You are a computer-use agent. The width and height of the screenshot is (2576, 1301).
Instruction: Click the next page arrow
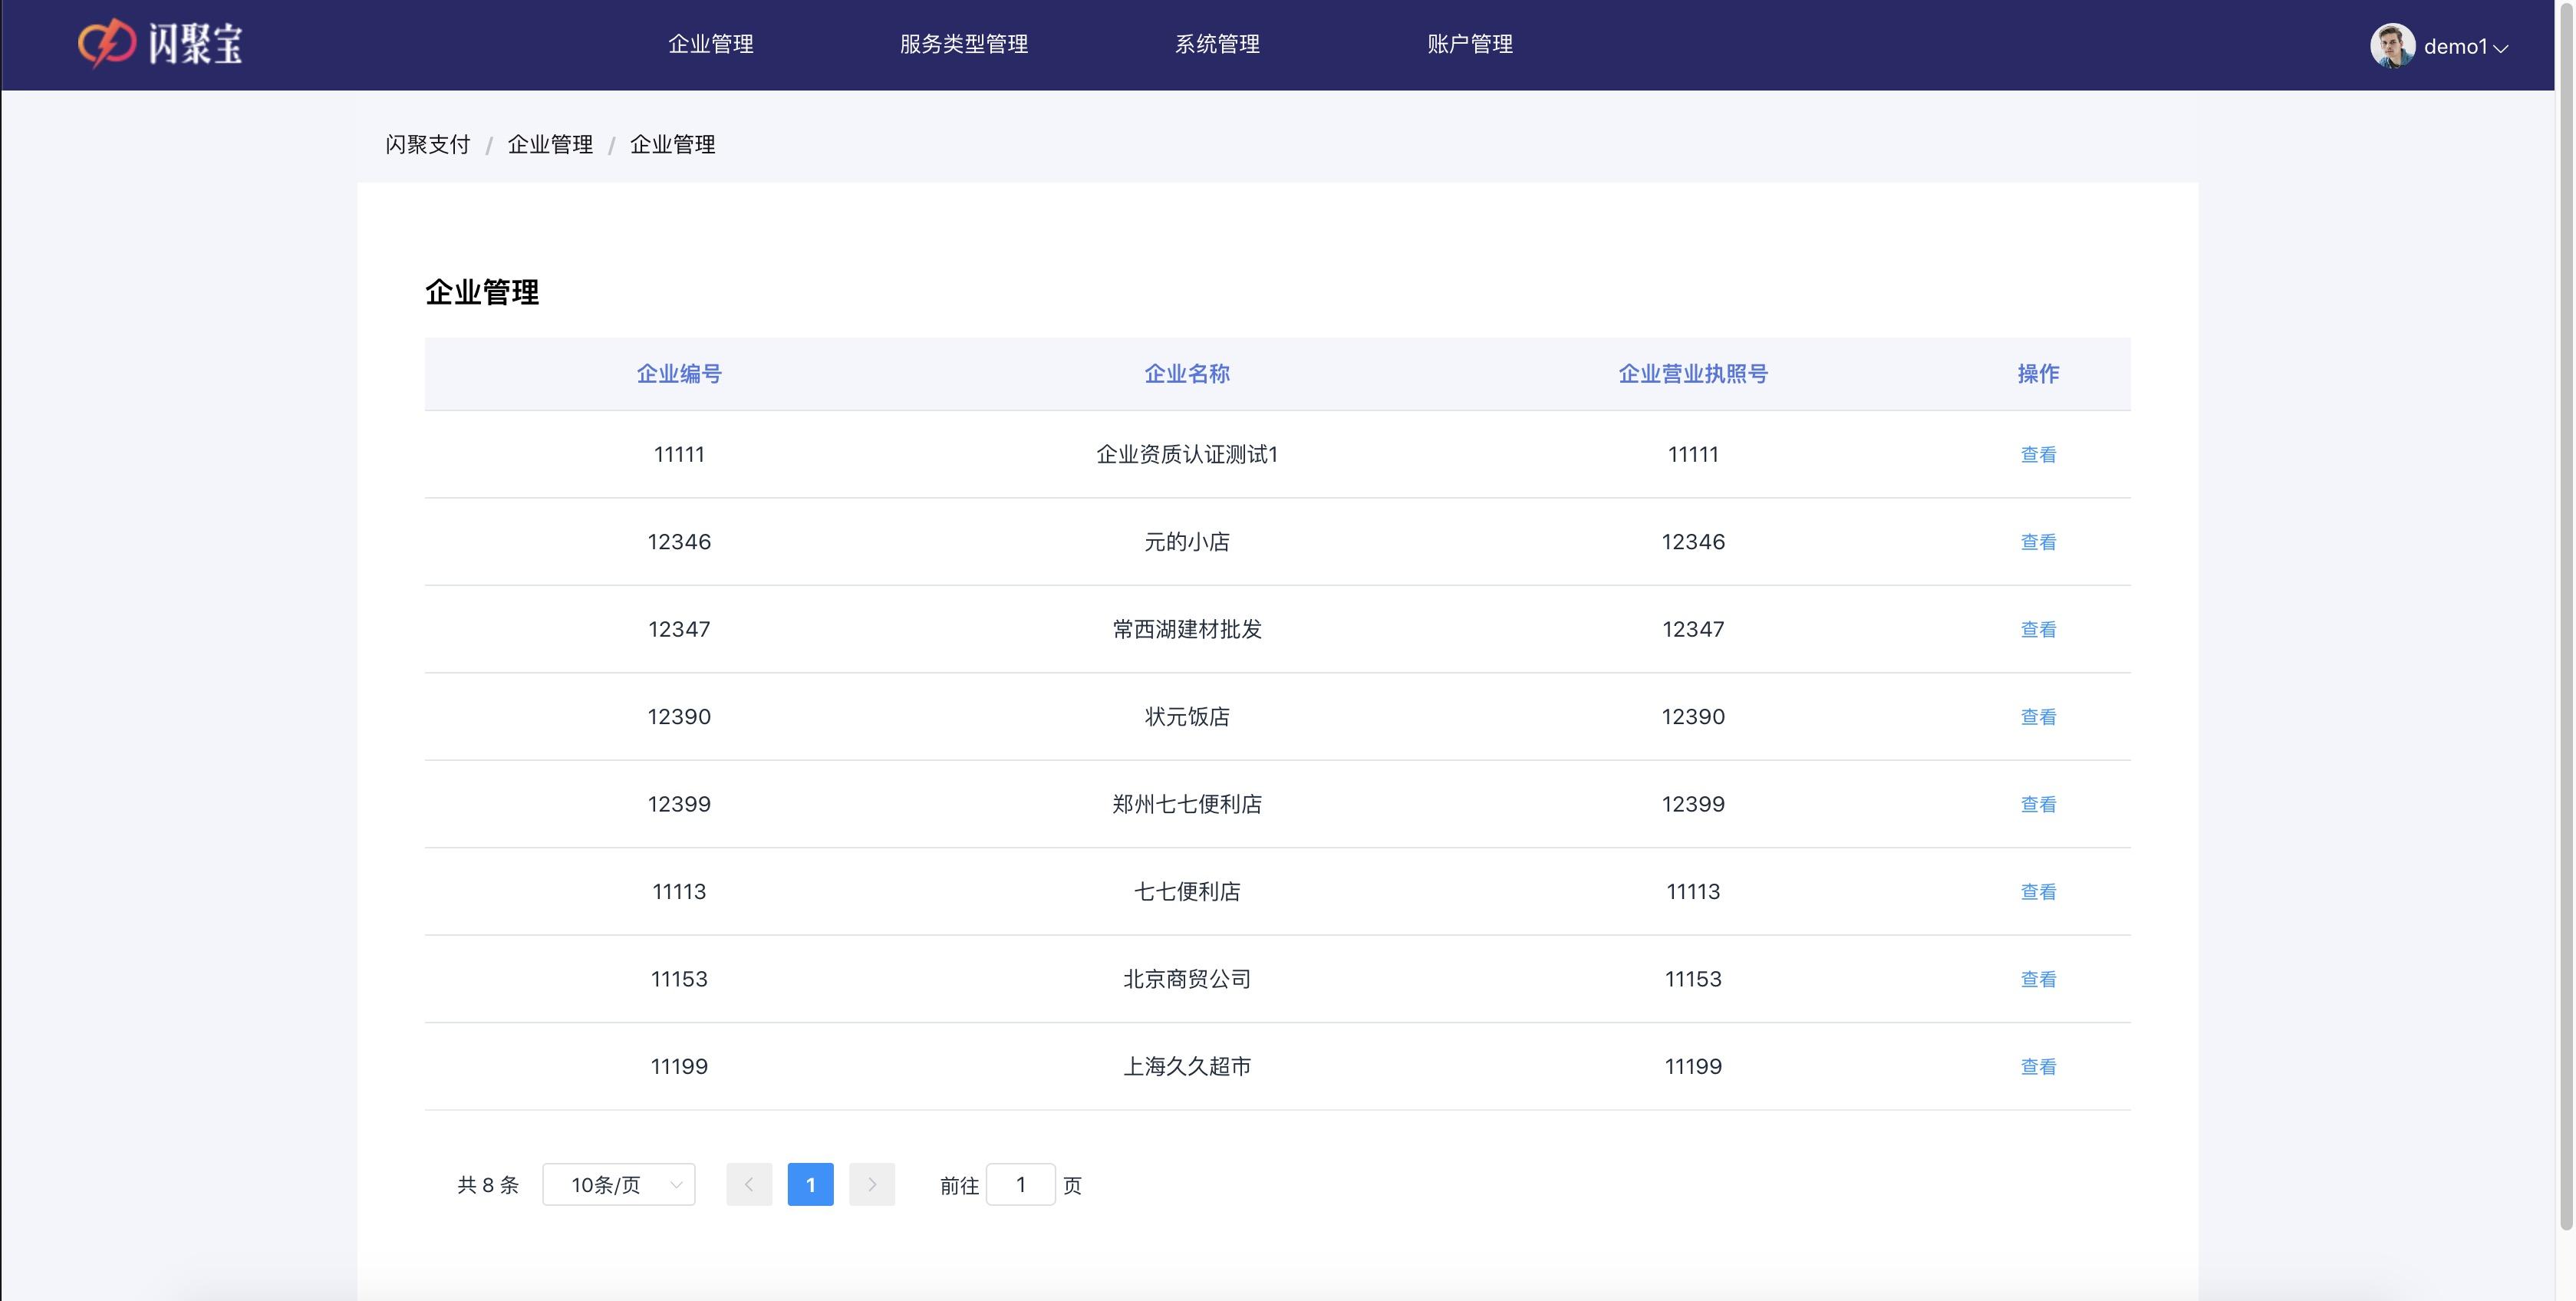(872, 1184)
